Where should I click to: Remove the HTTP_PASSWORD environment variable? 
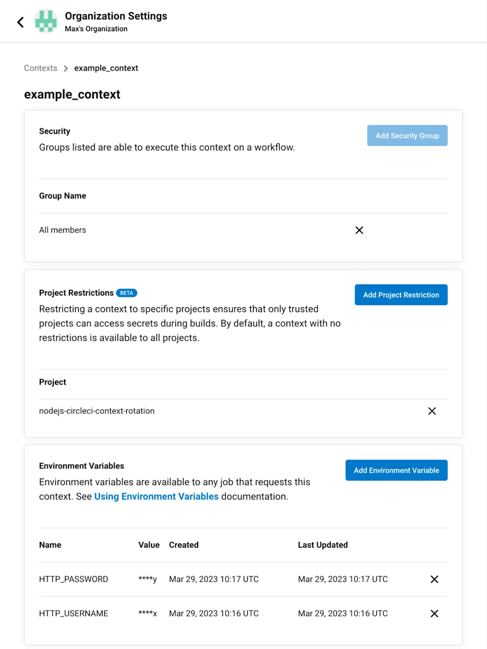pyautogui.click(x=434, y=579)
